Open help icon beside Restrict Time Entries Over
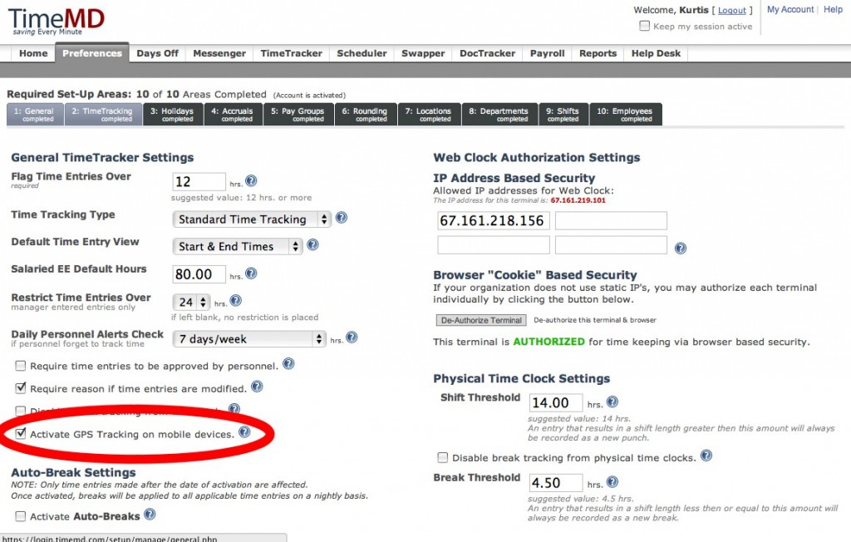851x542 pixels. (235, 300)
